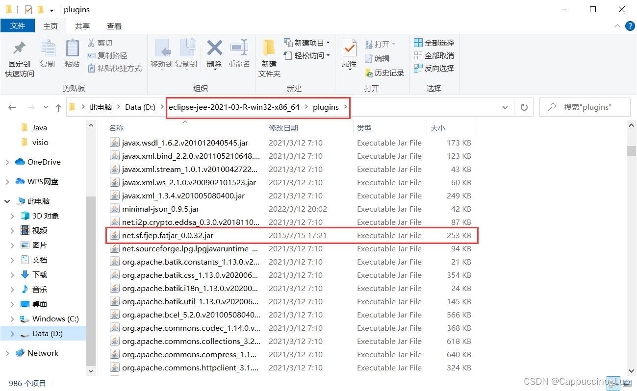The width and height of the screenshot is (637, 391).
Task: Click the blue Help question mark icon
Action: [630, 26]
